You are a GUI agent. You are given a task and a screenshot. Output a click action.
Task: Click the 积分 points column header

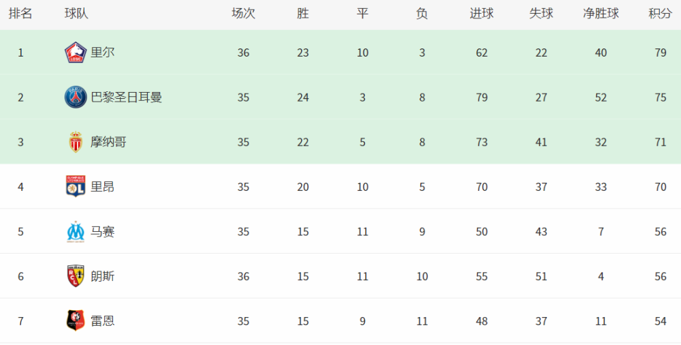[660, 14]
